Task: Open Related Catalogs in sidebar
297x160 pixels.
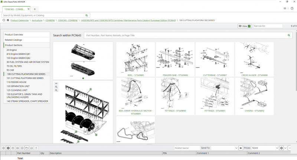Action: [27, 40]
